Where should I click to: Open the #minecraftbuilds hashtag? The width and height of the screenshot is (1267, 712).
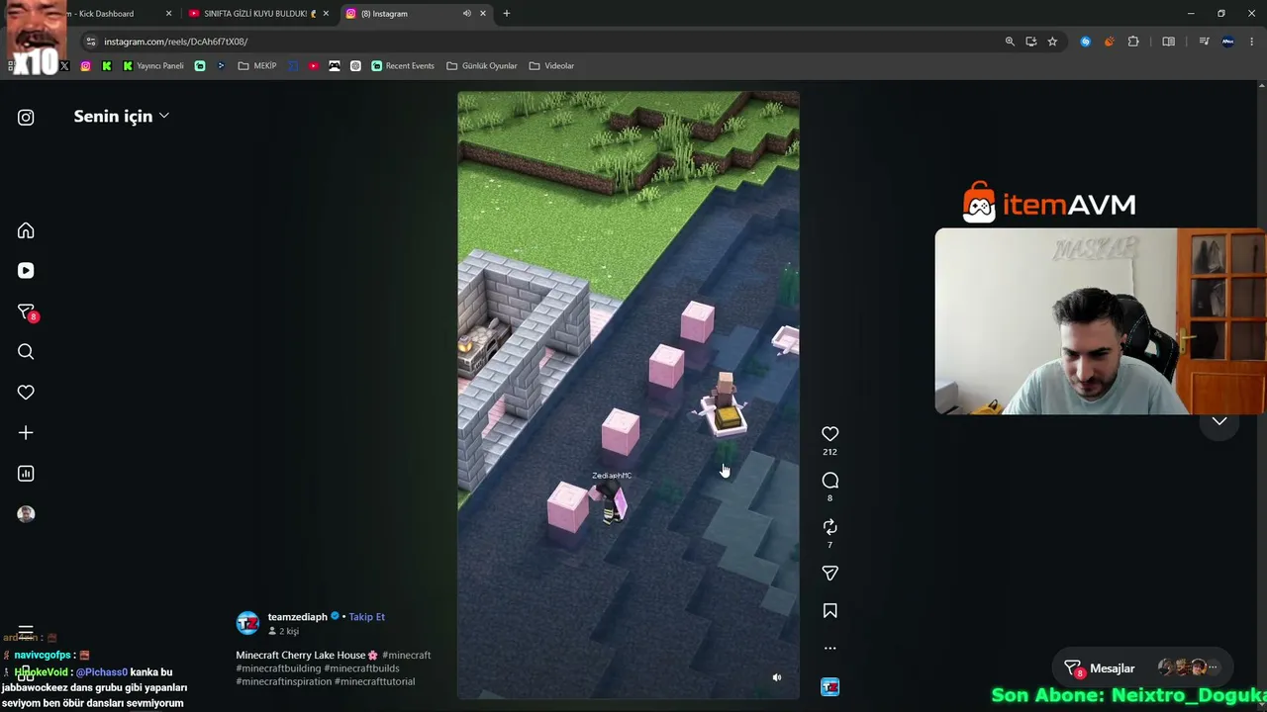tap(362, 668)
